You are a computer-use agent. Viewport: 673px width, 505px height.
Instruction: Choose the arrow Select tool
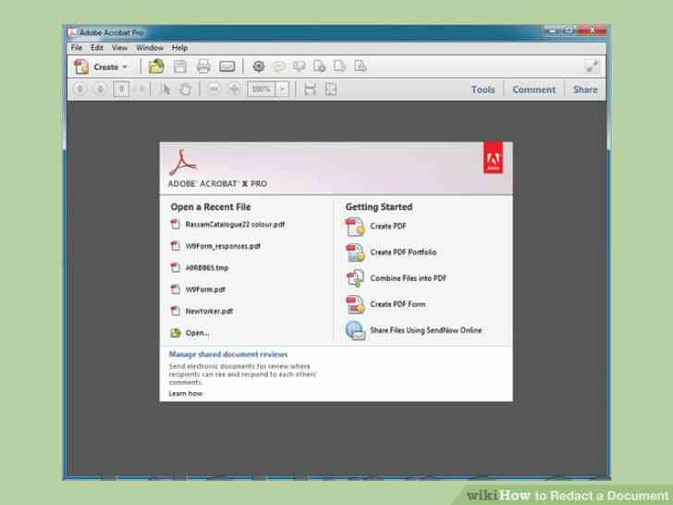166,90
